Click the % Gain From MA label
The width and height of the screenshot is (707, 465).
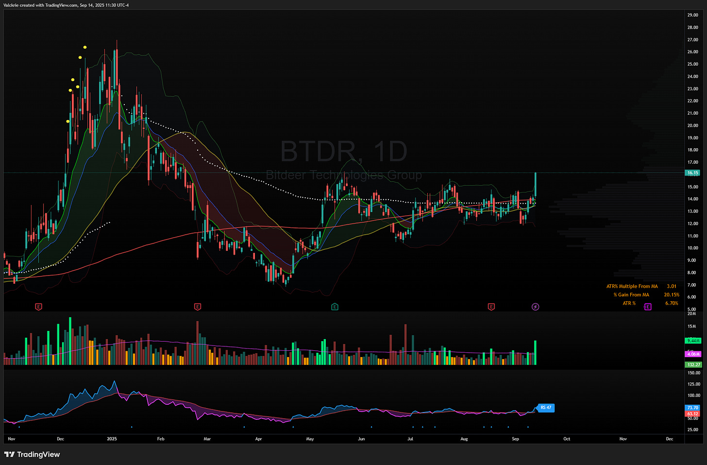(x=631, y=294)
